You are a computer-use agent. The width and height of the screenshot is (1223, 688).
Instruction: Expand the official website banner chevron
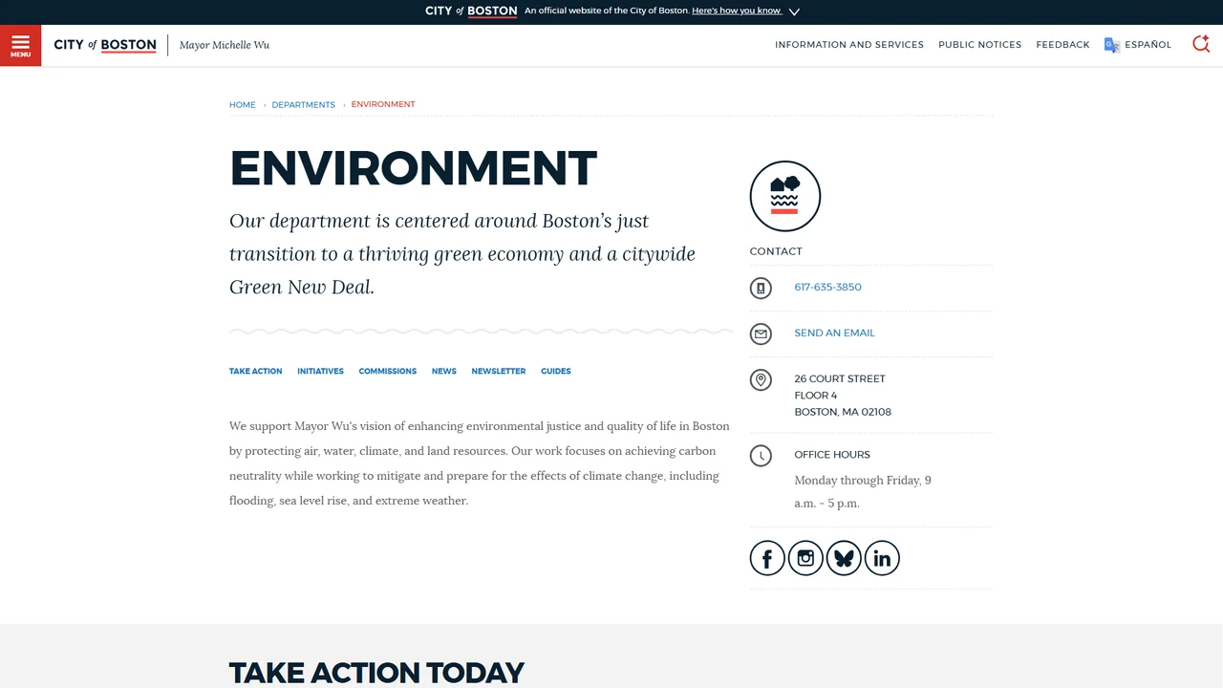click(x=794, y=11)
